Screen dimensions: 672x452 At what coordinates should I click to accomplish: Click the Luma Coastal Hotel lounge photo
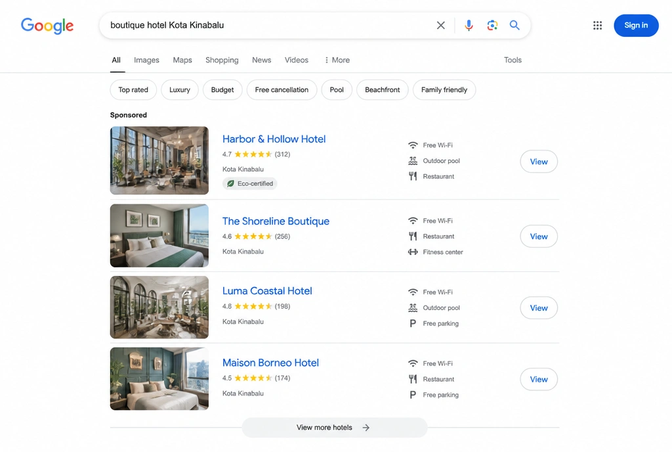click(159, 307)
